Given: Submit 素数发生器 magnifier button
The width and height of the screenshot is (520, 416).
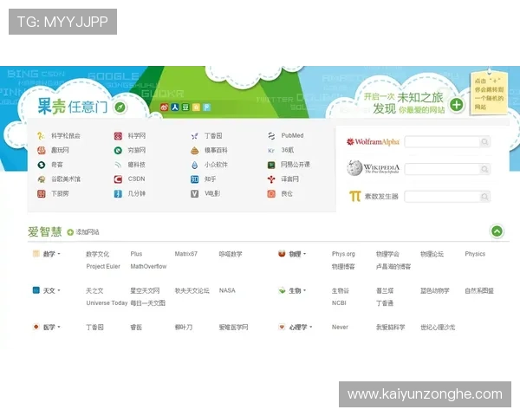Looking at the screenshot, I should tap(484, 197).
